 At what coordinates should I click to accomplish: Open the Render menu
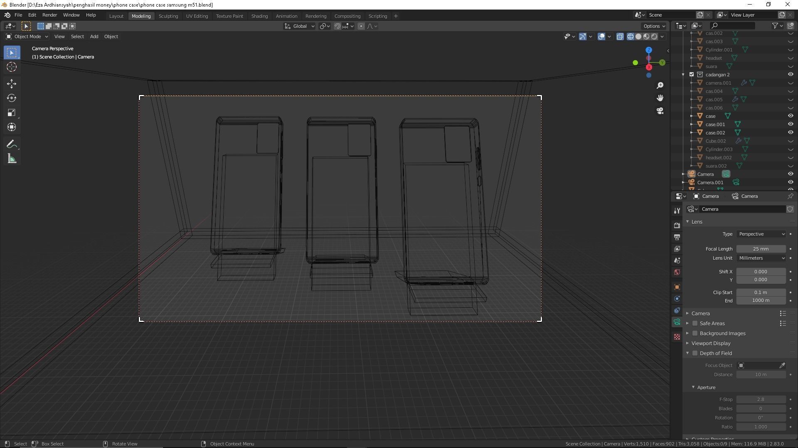[x=49, y=15]
